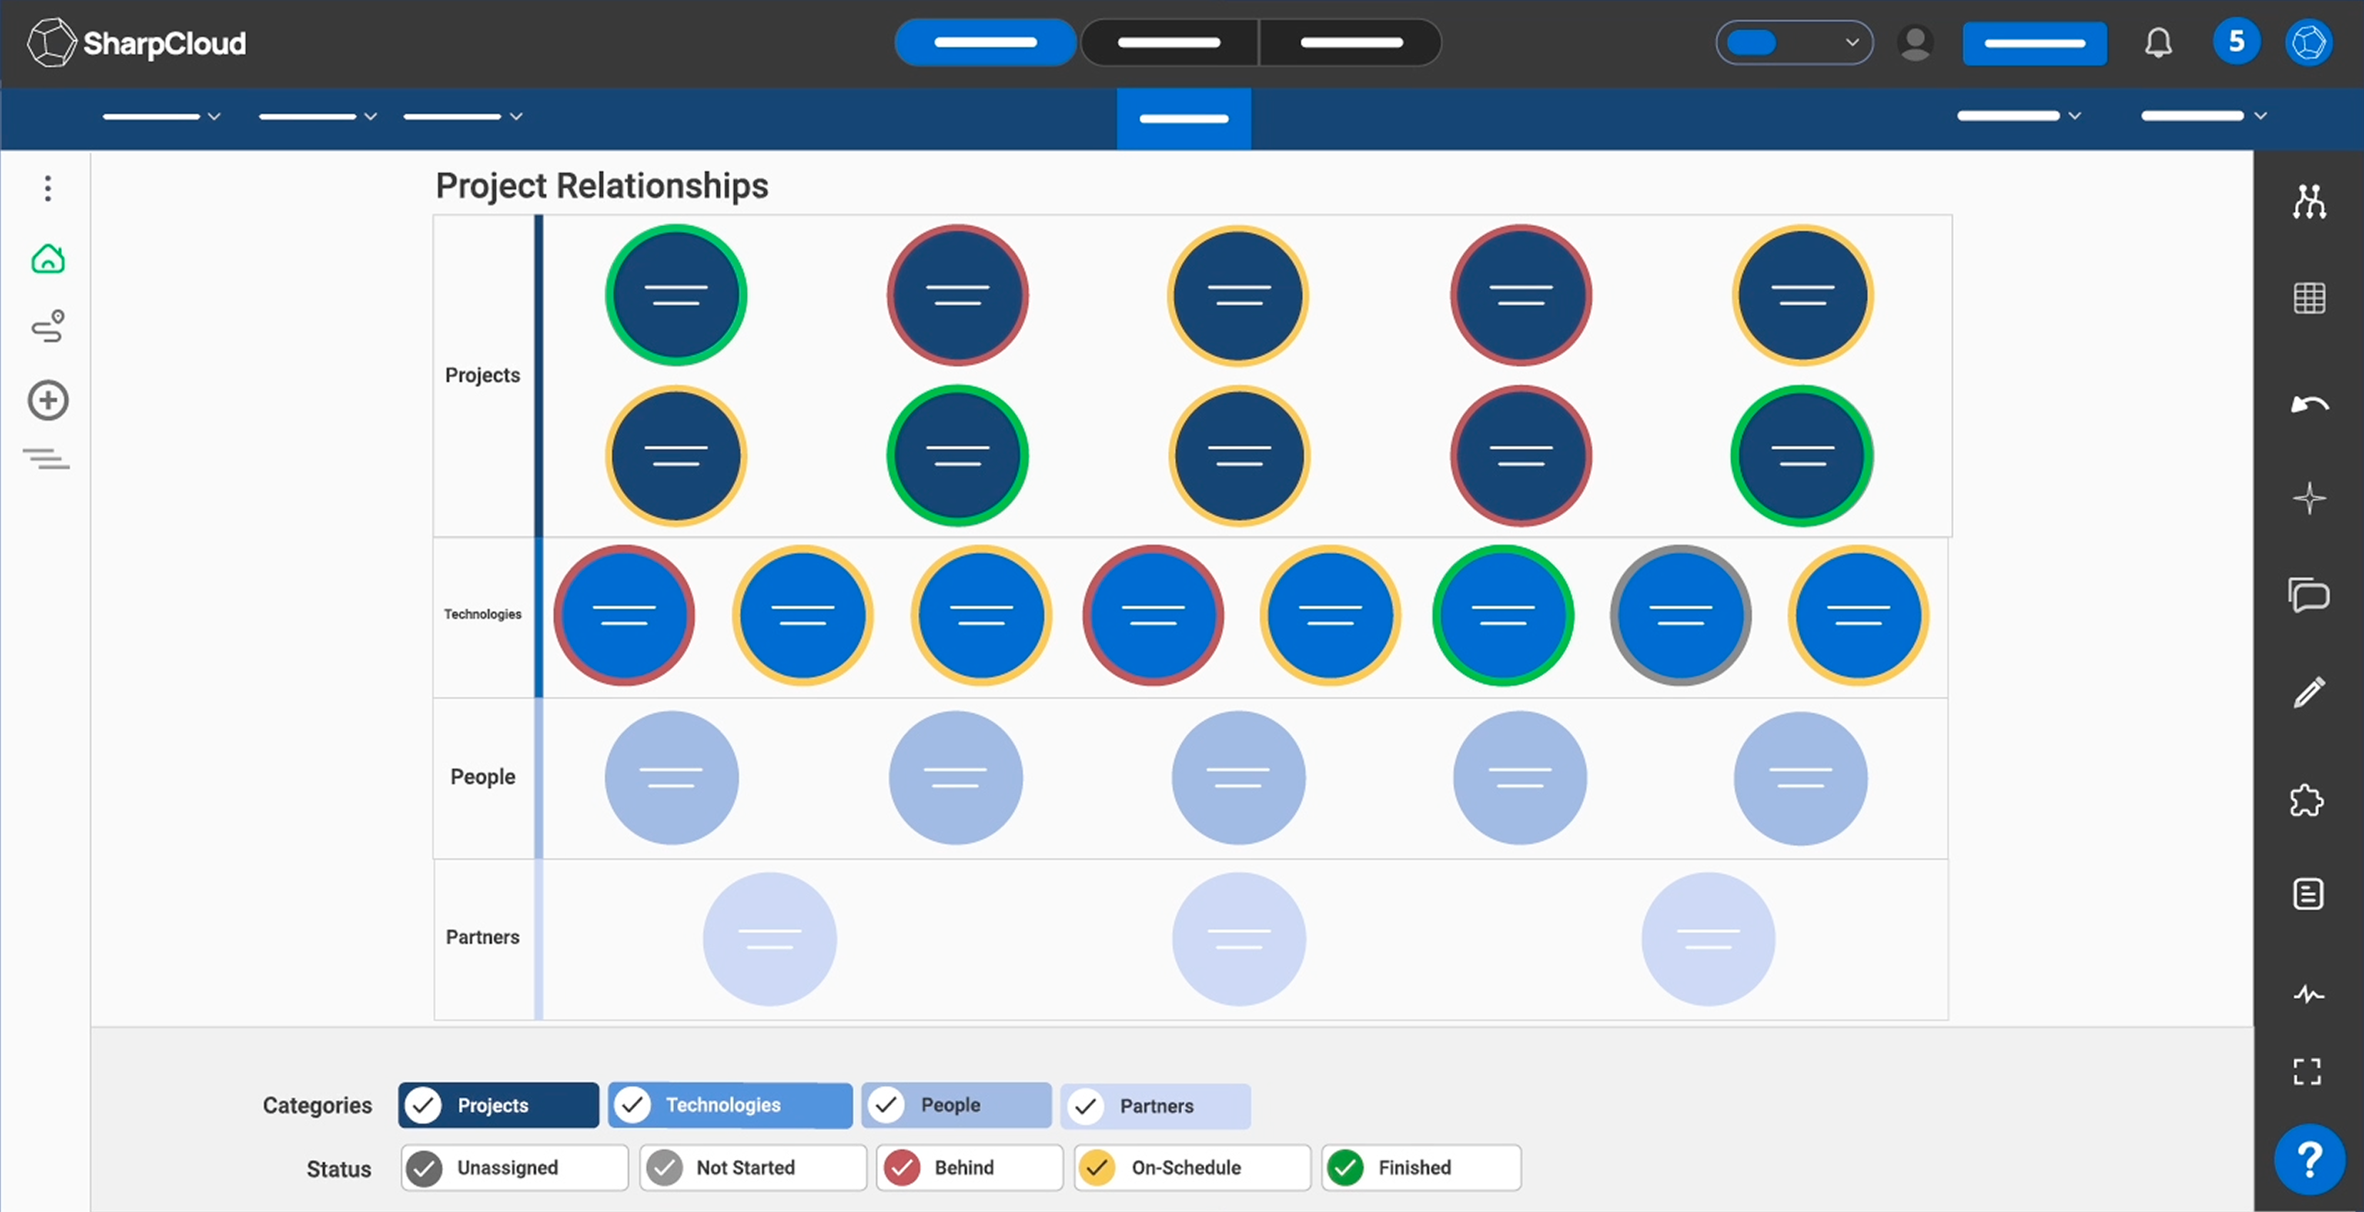
Task: Switch to the right dark tab in header
Action: pyautogui.click(x=1351, y=42)
